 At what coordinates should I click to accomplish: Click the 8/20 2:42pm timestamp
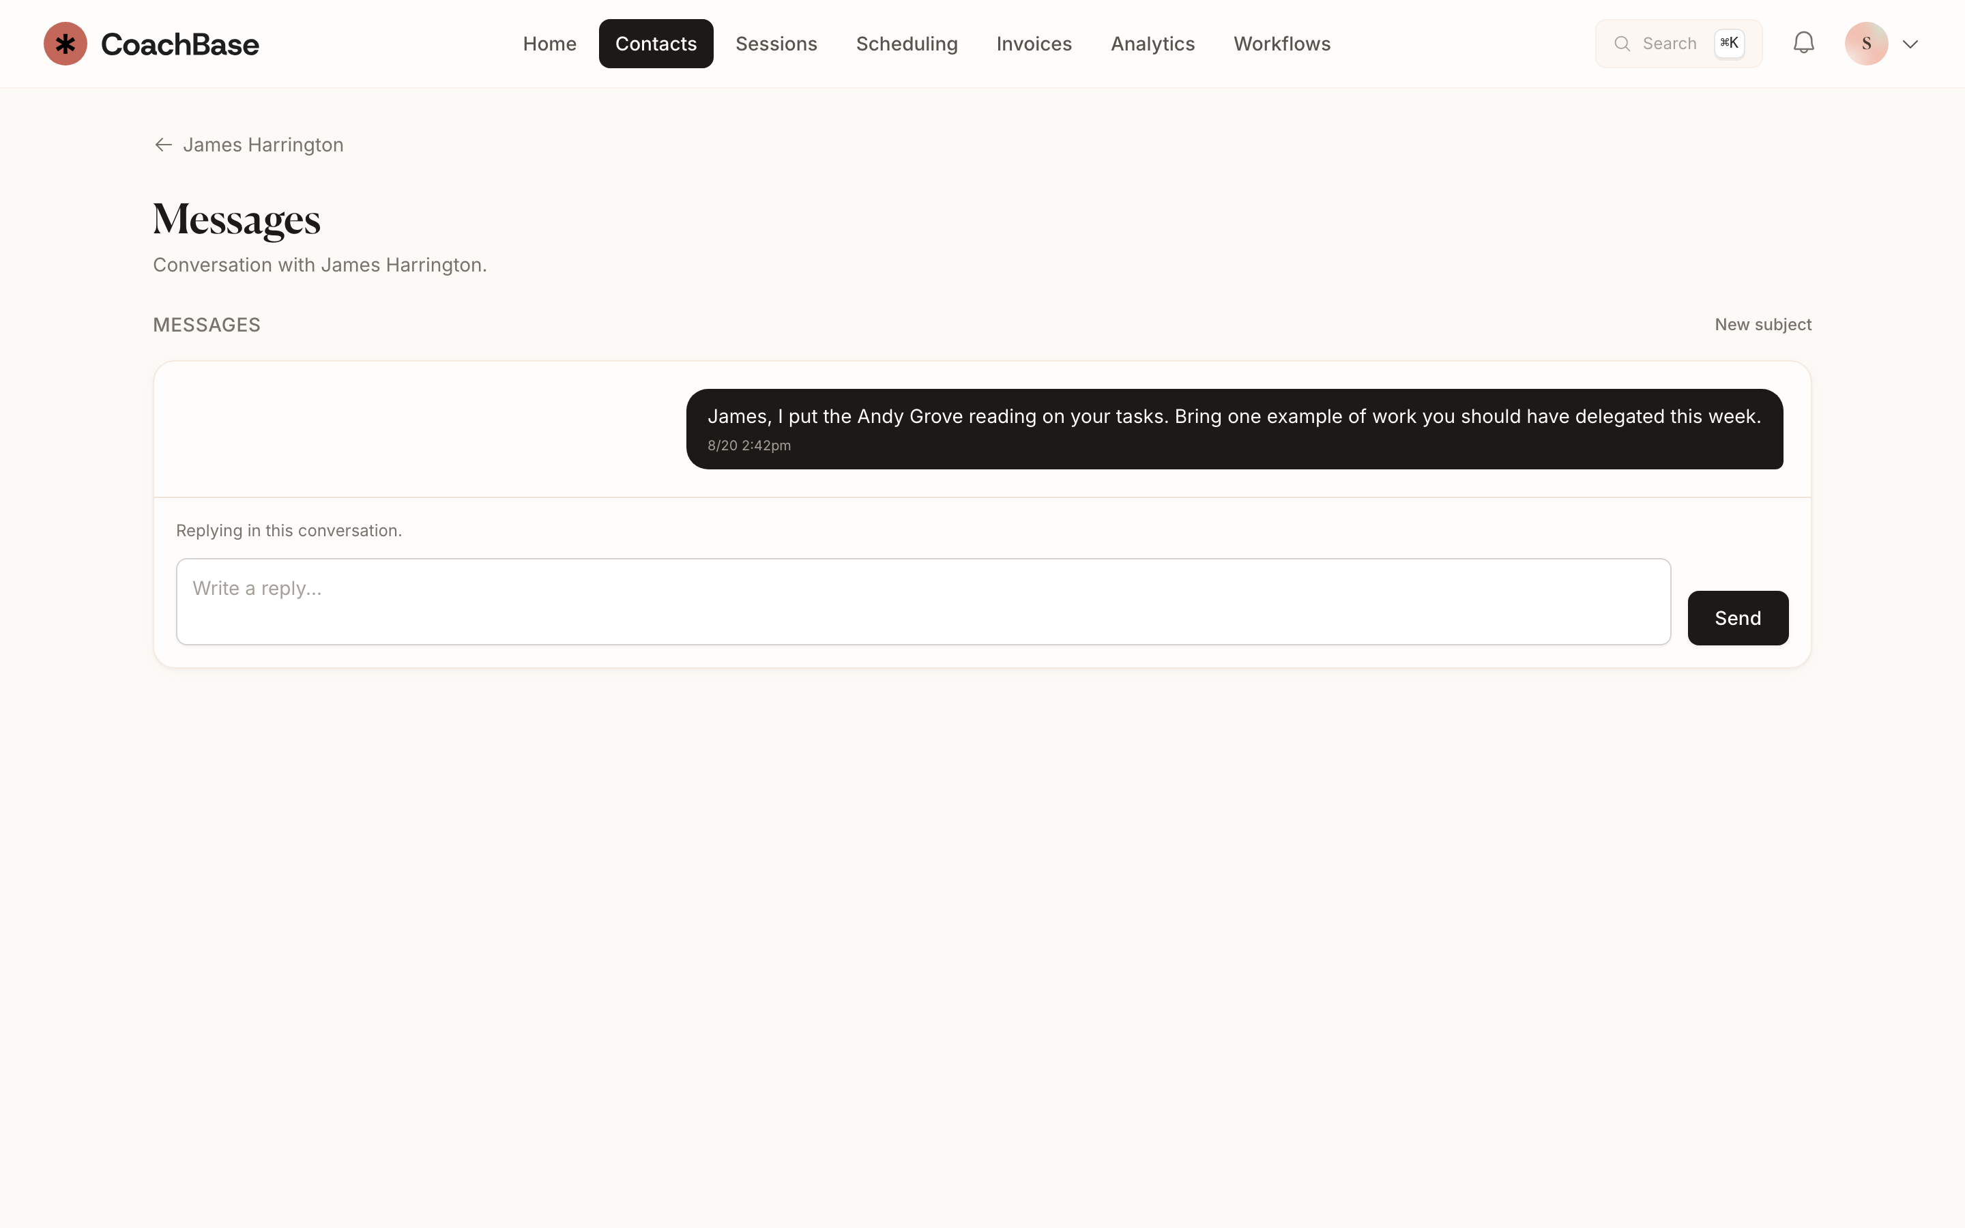point(748,446)
